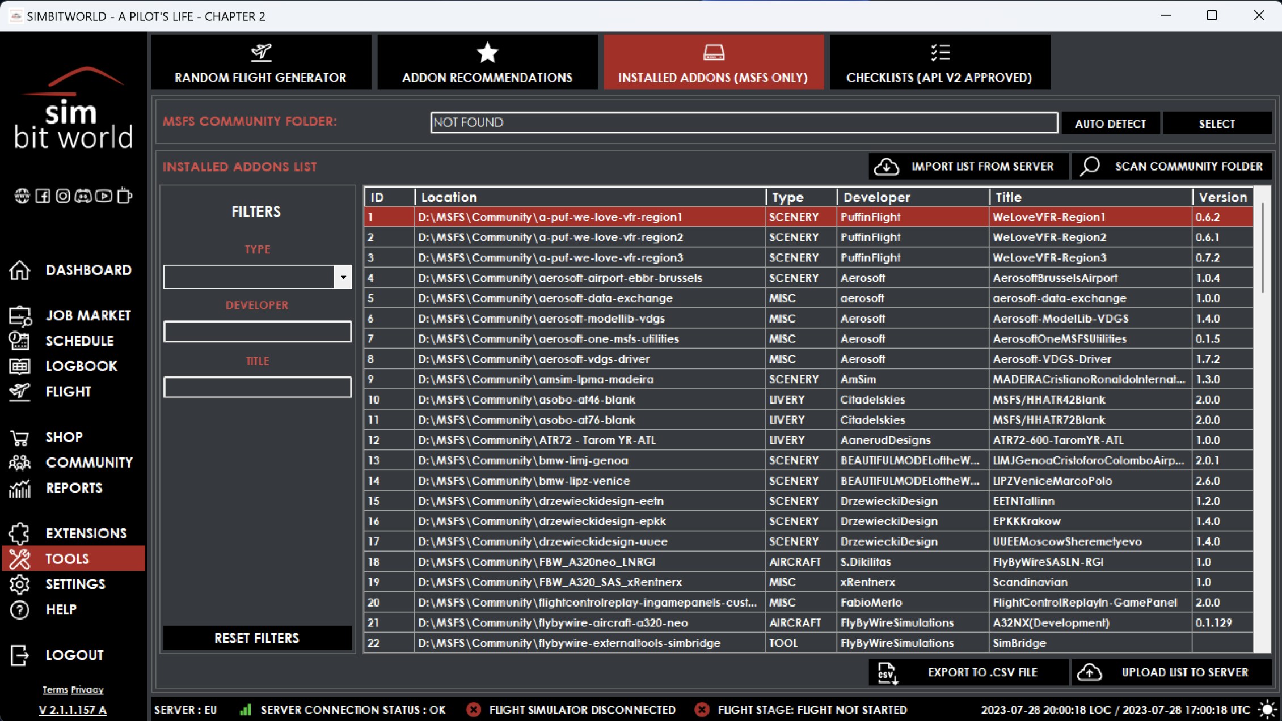Image resolution: width=1282 pixels, height=721 pixels.
Task: Open the Discord icon in sidebar
Action: click(x=83, y=196)
